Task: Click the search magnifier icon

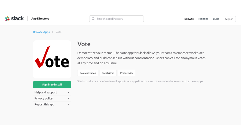Action: click(x=93, y=19)
